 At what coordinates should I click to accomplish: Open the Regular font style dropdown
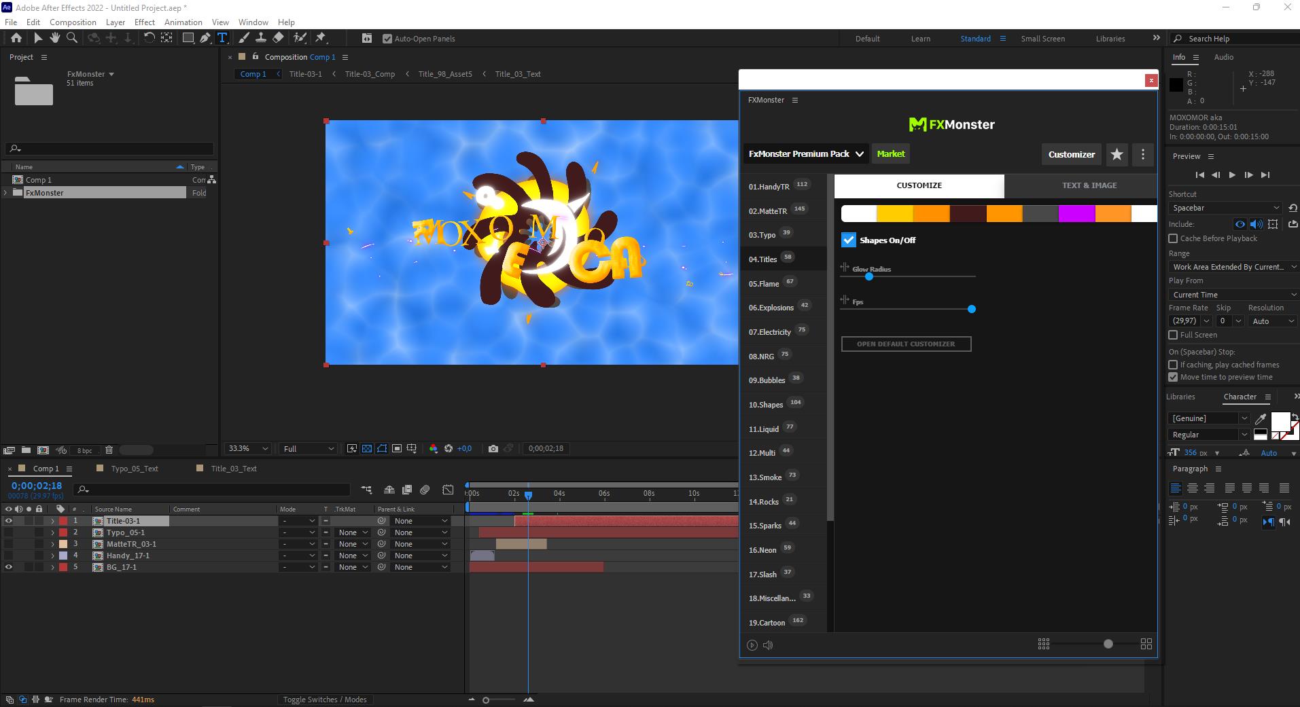point(1209,435)
